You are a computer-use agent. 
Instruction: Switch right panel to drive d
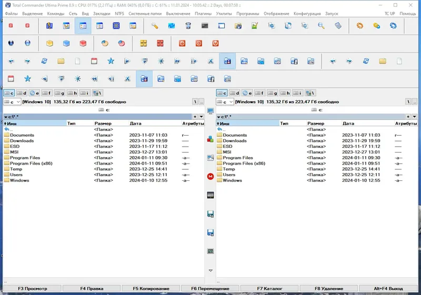234,93
